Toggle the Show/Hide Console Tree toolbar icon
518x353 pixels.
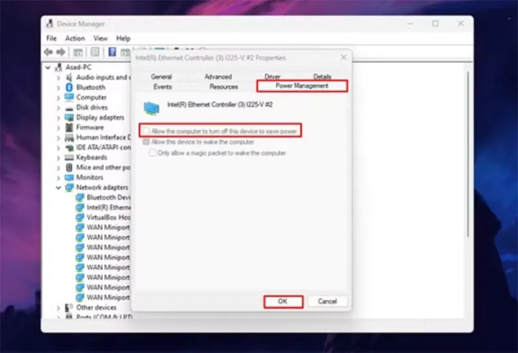coord(78,52)
